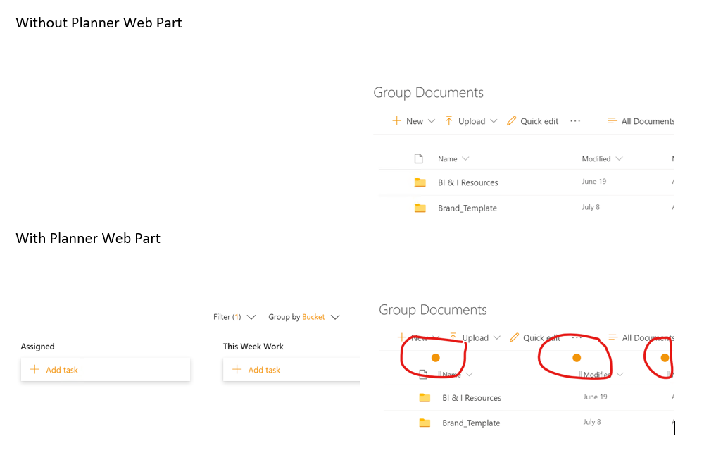Click Brand_Template folder icon in lower list
Image resolution: width=716 pixels, height=467 pixels.
[425, 423]
